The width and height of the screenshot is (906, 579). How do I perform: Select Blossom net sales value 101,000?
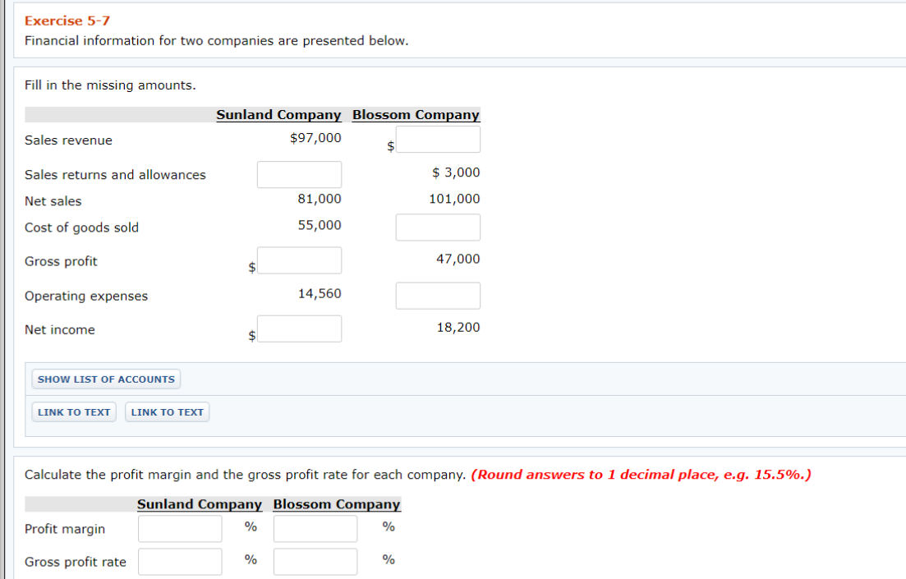pos(454,199)
